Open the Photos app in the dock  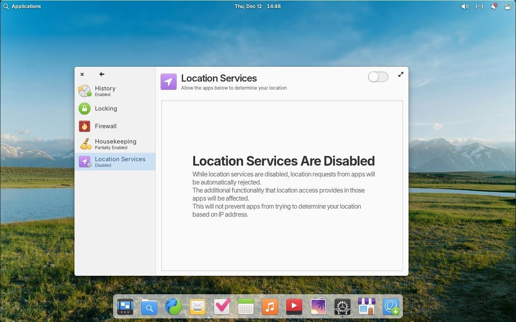318,307
